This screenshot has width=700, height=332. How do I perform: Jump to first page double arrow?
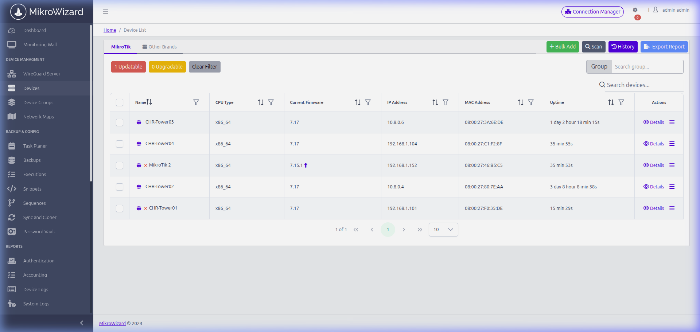[356, 230]
